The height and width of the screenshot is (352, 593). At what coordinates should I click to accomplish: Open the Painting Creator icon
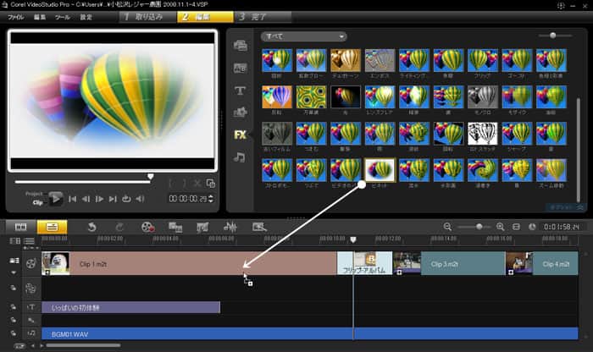coord(259,227)
